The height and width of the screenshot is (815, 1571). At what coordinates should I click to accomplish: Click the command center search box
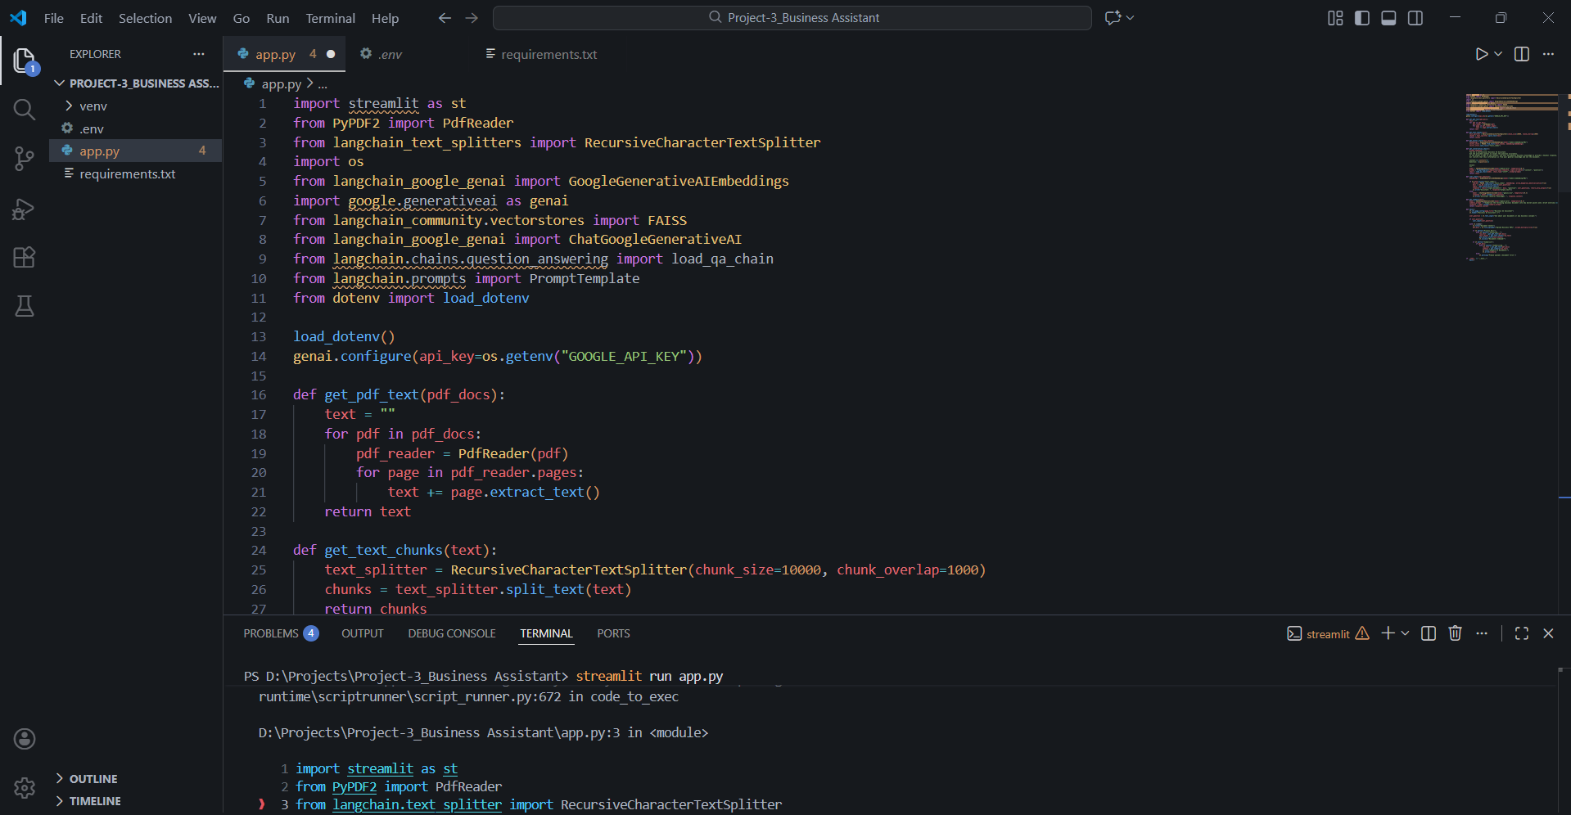pos(792,18)
